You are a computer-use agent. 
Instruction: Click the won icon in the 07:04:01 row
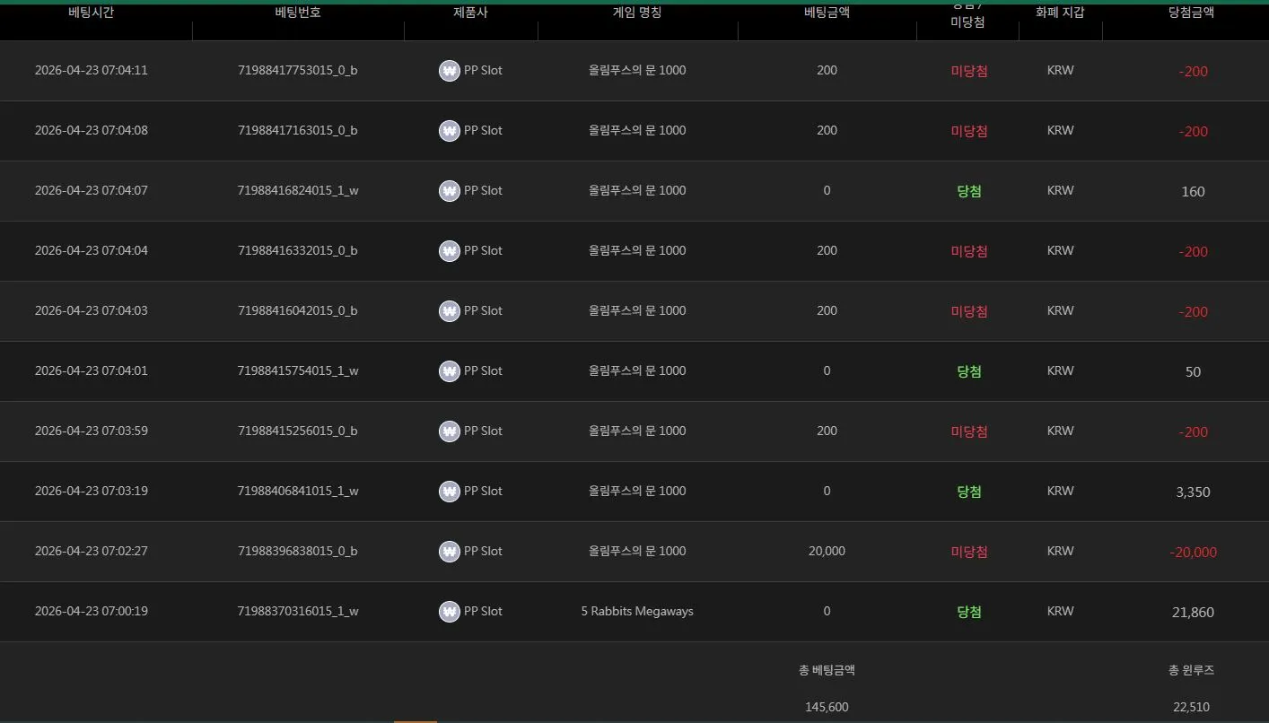click(450, 371)
